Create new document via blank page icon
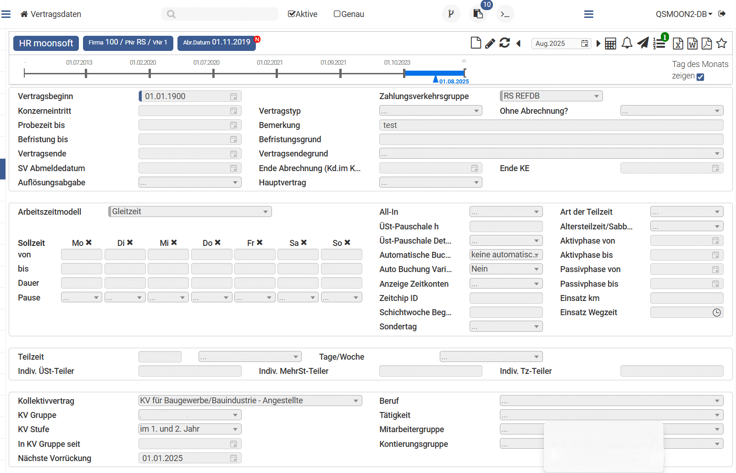Screen dimensions: 736x473 [x=476, y=43]
